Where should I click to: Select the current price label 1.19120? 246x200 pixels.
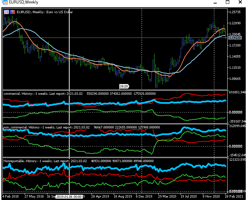(x=235, y=38)
